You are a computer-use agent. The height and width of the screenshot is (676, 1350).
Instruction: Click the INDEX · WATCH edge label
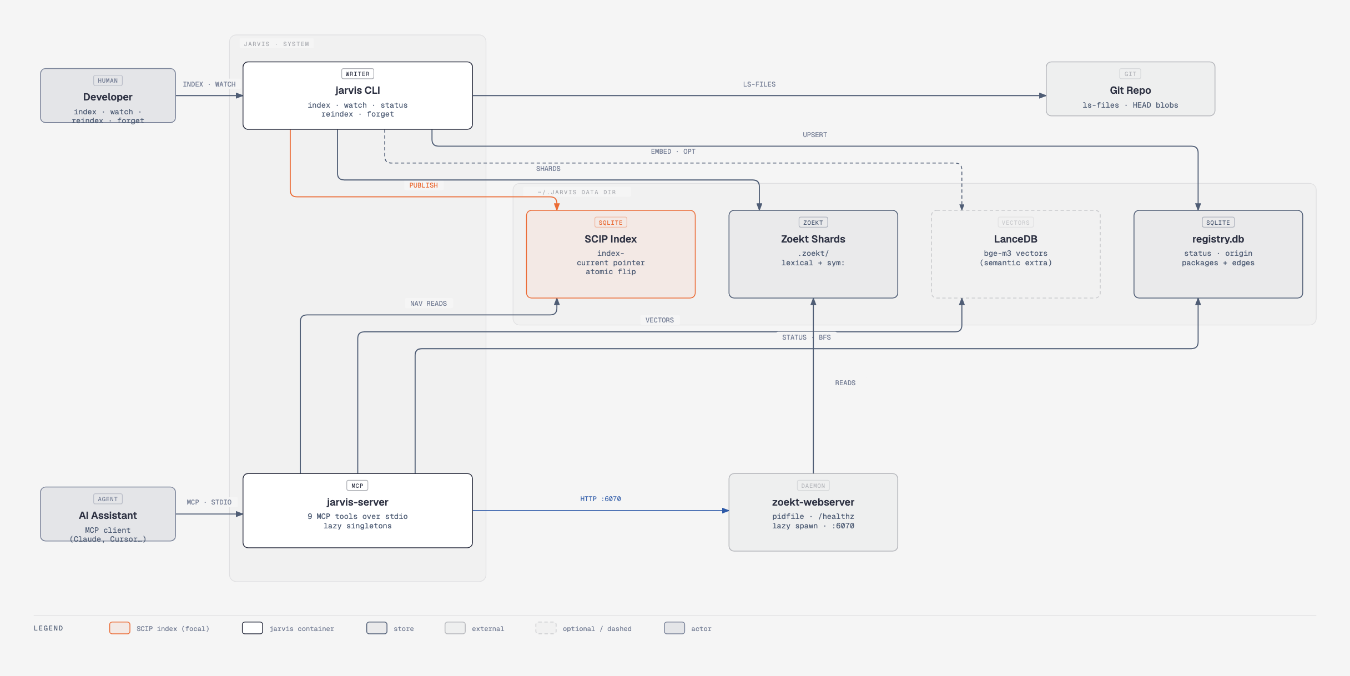209,84
